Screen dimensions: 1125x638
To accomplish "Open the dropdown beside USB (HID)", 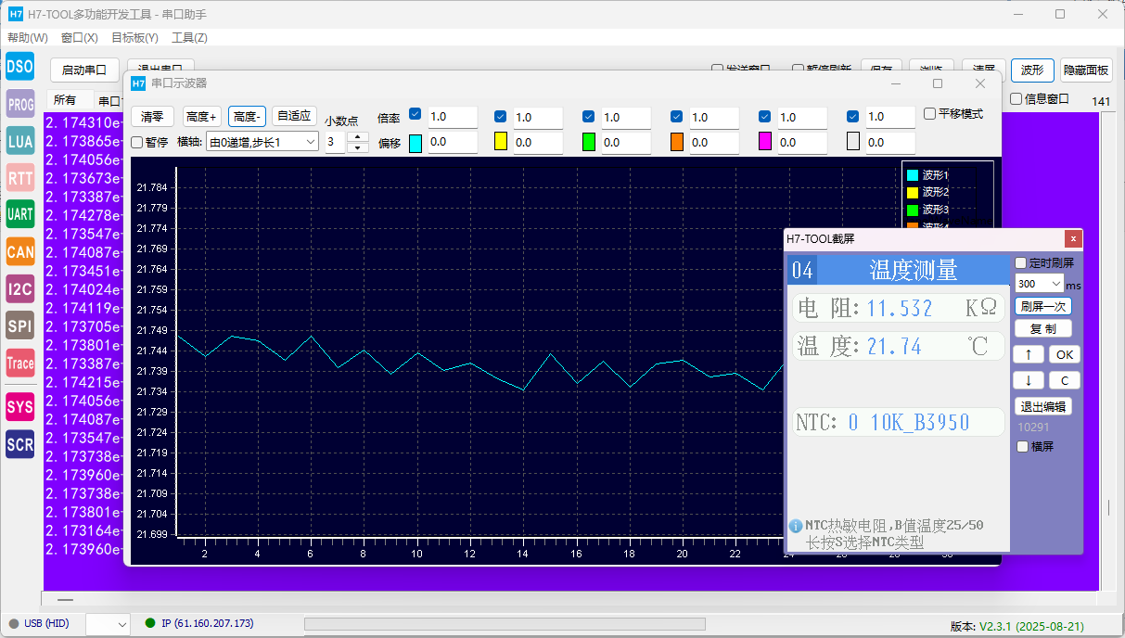I will coord(109,624).
